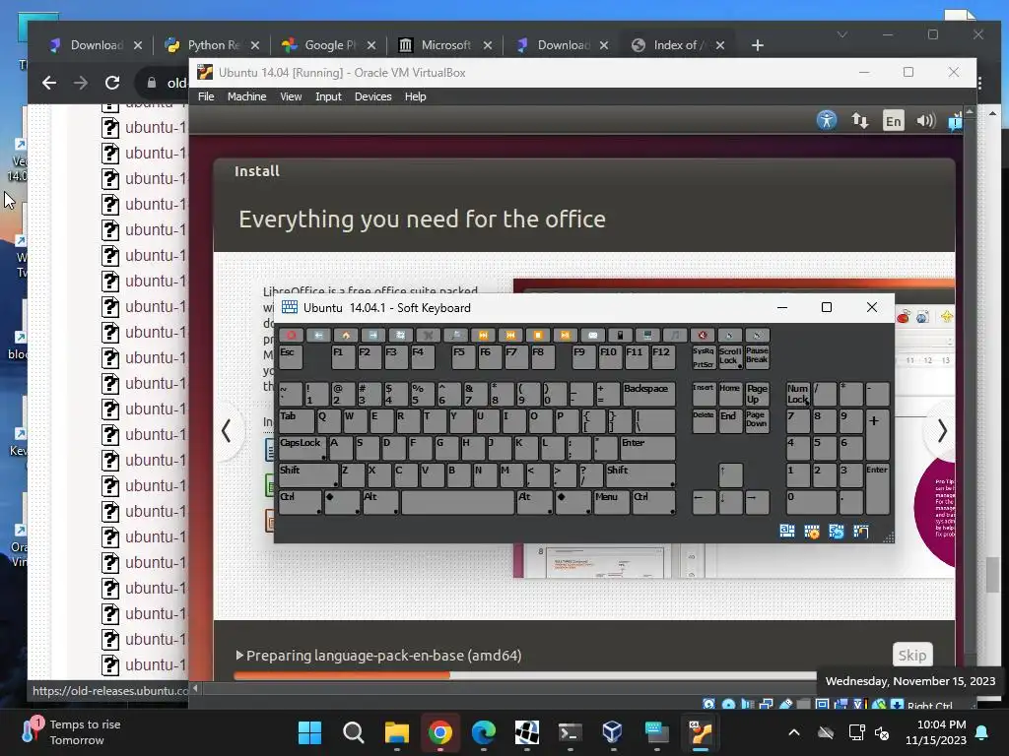Go to next installer slide with right chevron
Image resolution: width=1009 pixels, height=756 pixels.
[942, 431]
